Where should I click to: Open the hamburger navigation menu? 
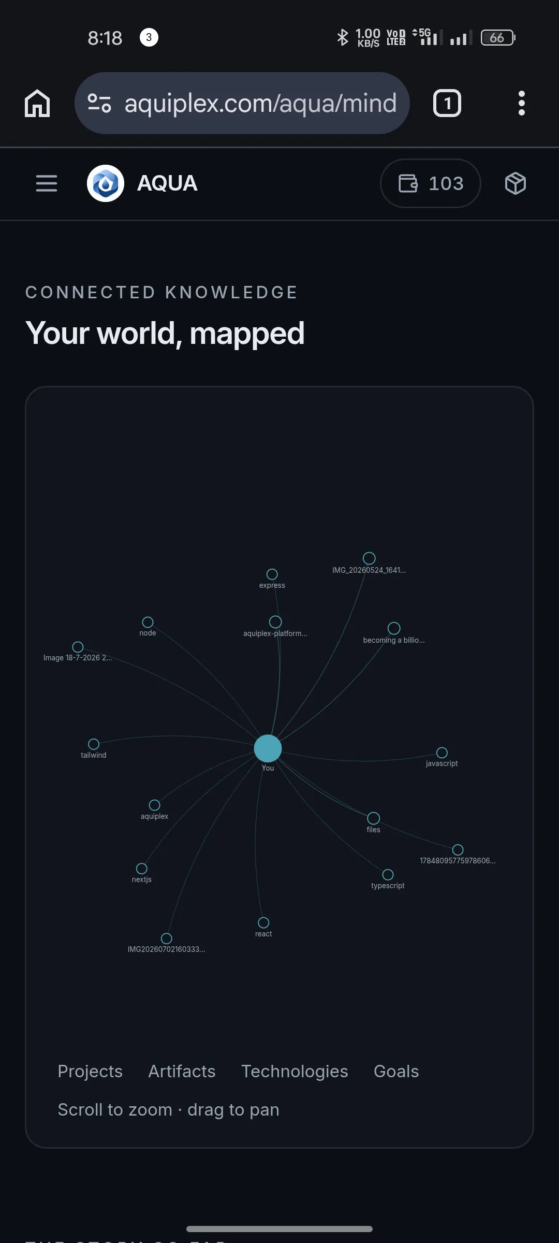[x=47, y=183]
